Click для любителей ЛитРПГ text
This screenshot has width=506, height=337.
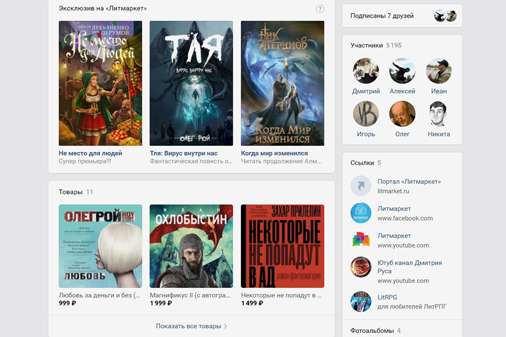[412, 307]
